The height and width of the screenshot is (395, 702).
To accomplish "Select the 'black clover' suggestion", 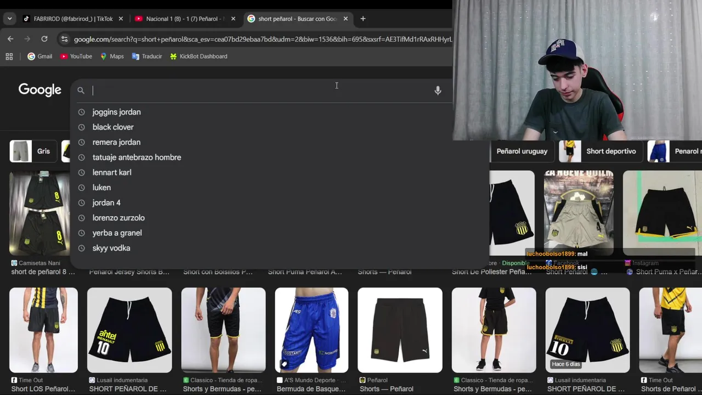I will [280, 127].
